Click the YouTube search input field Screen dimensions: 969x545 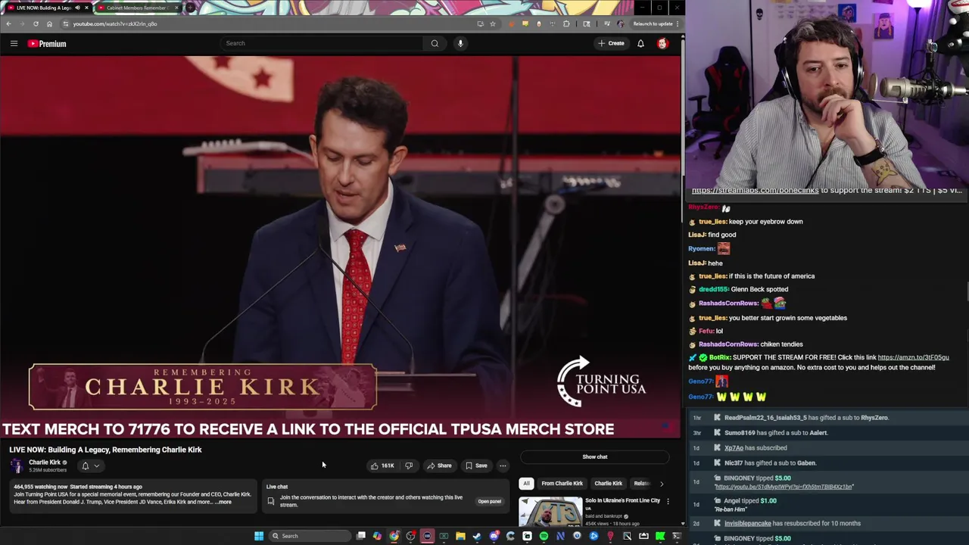point(322,43)
